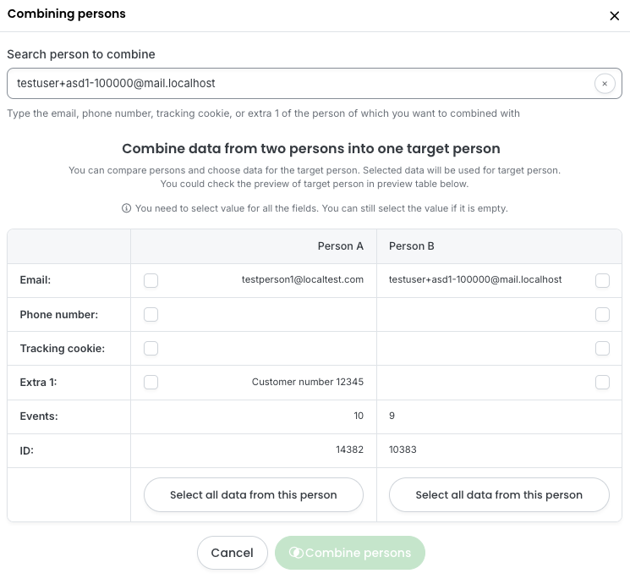Viewport: 630px width, 579px height.
Task: Tick Person B's Phone number checkbox
Action: point(602,314)
